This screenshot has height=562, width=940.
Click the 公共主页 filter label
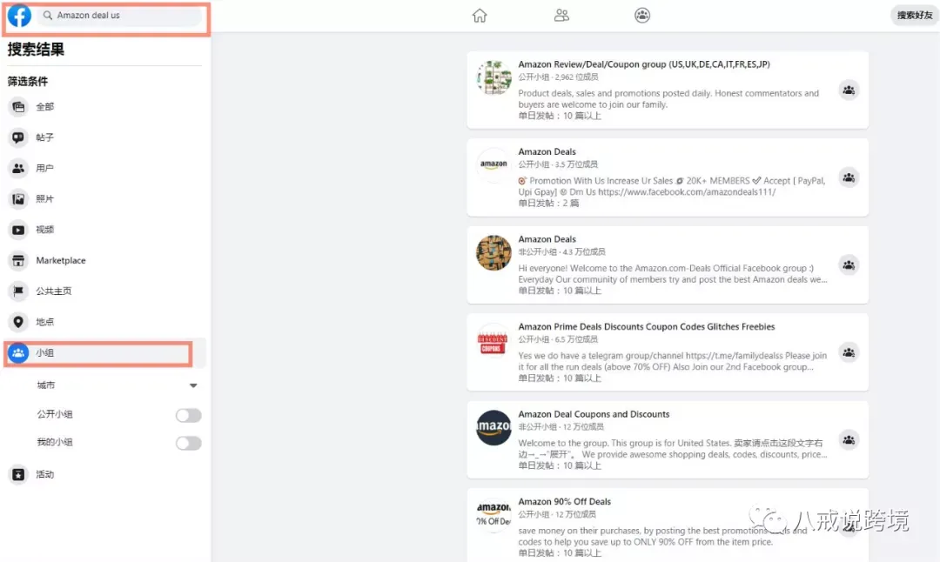tap(53, 291)
